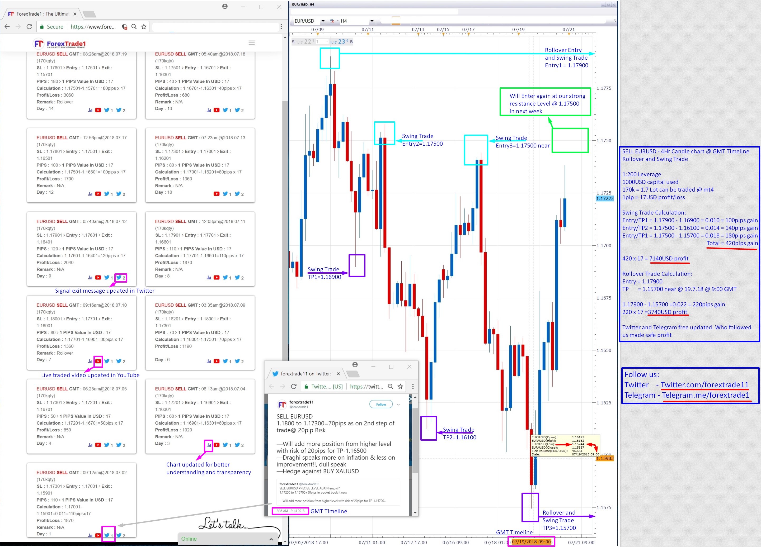
Task: Close the Twitter tweet overlay X
Action: [x=410, y=399]
